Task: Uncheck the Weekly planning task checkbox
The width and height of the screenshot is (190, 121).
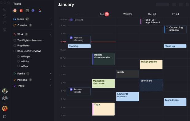Action: (x=71, y=38)
